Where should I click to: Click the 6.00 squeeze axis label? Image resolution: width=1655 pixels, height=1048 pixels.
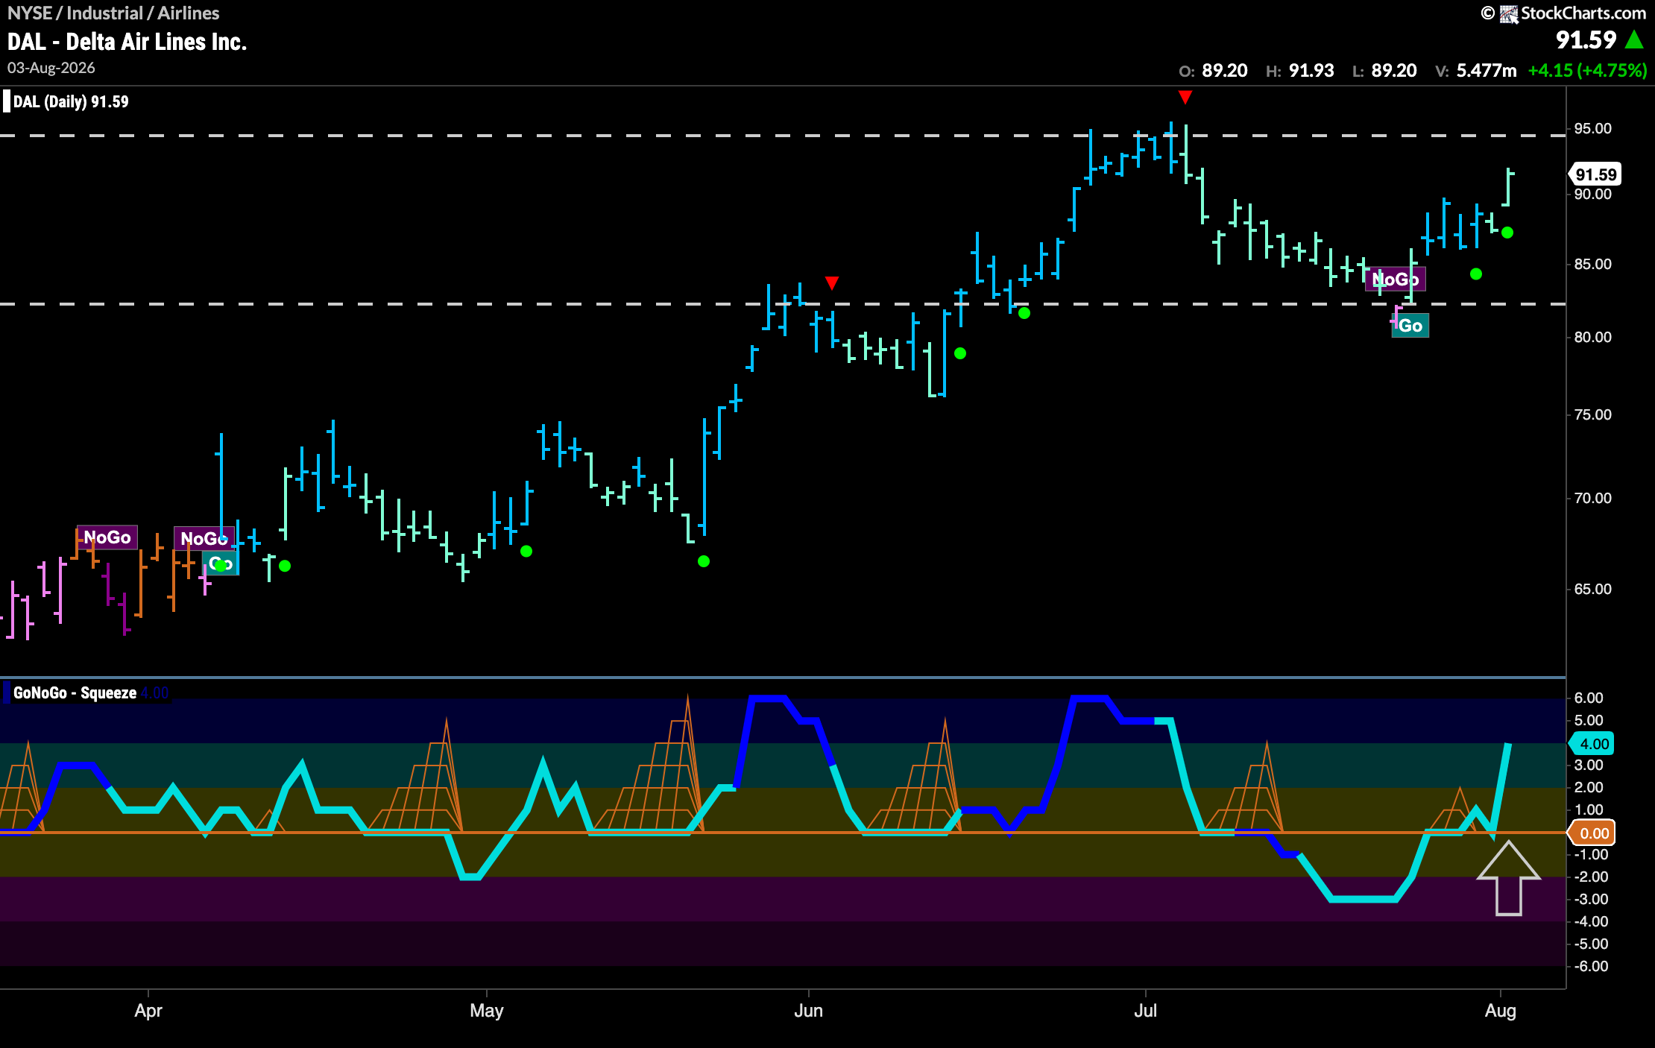1589,698
